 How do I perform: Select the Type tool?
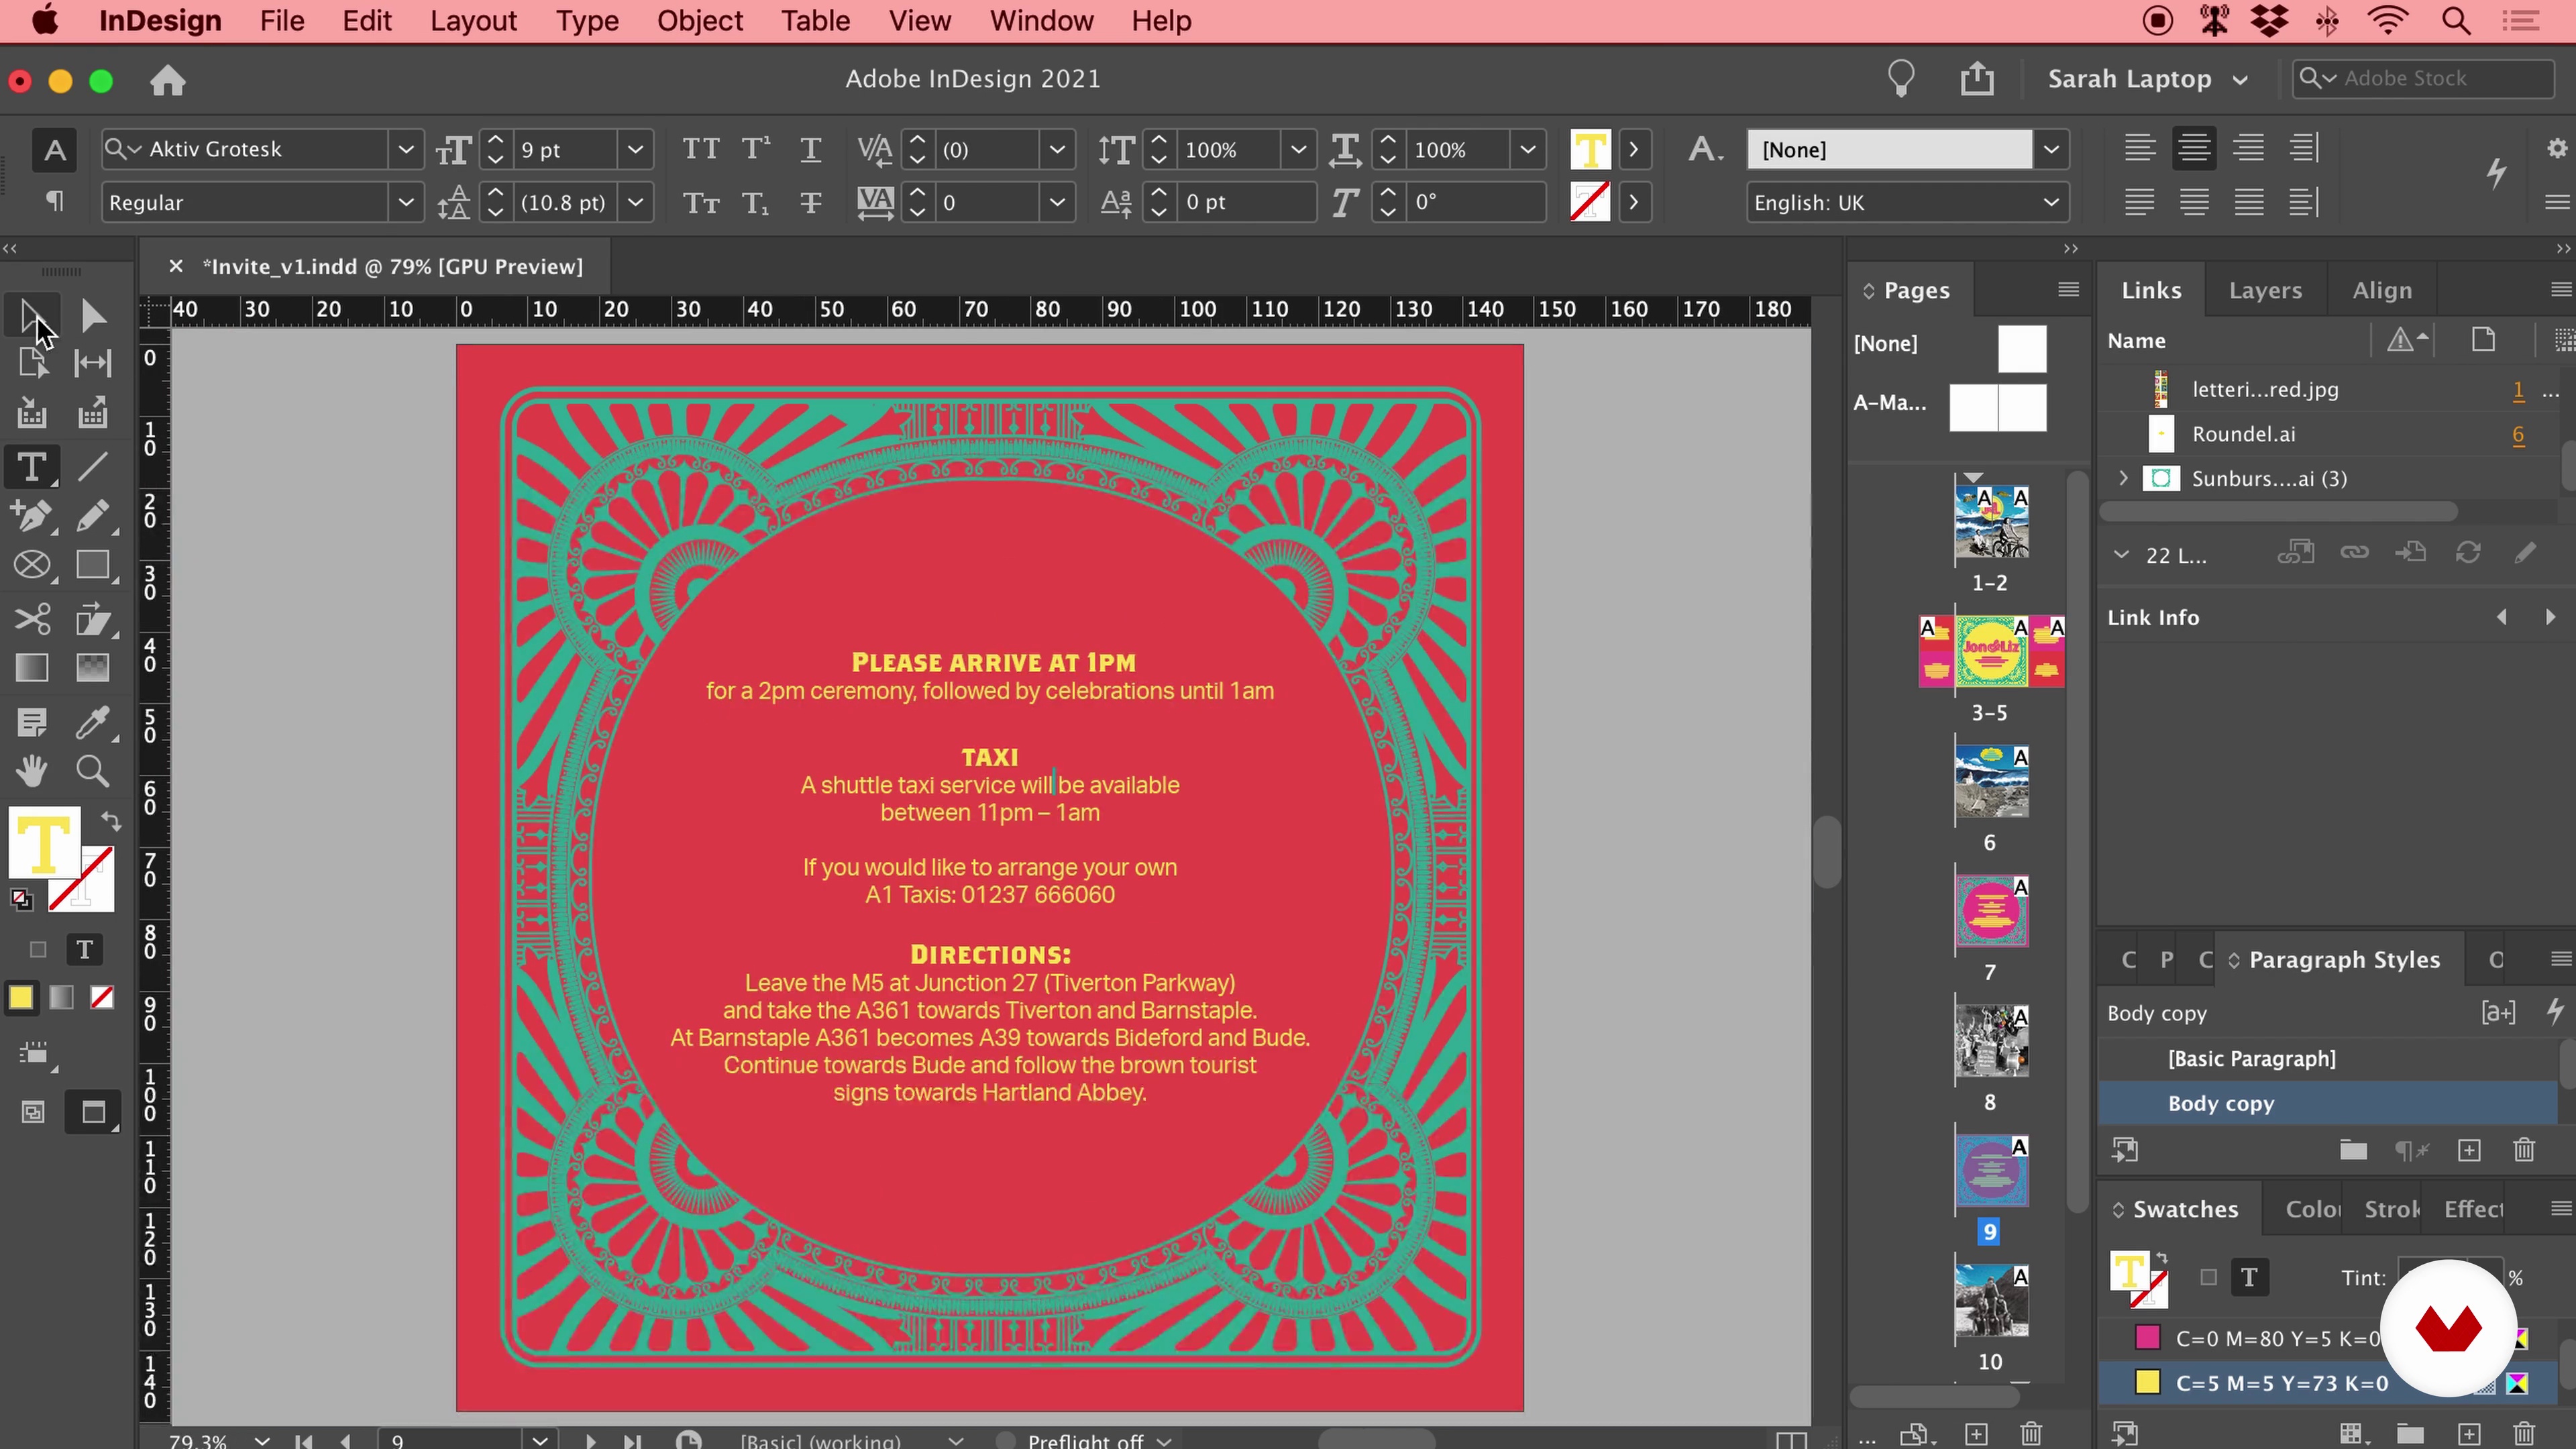click(x=31, y=467)
